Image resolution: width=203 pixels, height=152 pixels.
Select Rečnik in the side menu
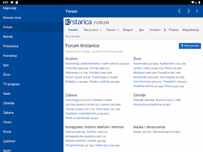(x=32, y=36)
